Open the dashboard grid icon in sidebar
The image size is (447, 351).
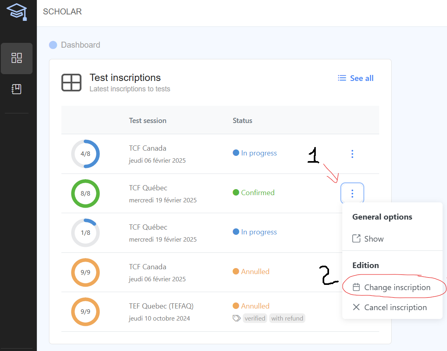[16, 58]
